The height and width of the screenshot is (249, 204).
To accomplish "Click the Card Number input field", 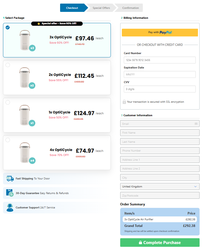I will click(x=160, y=60).
